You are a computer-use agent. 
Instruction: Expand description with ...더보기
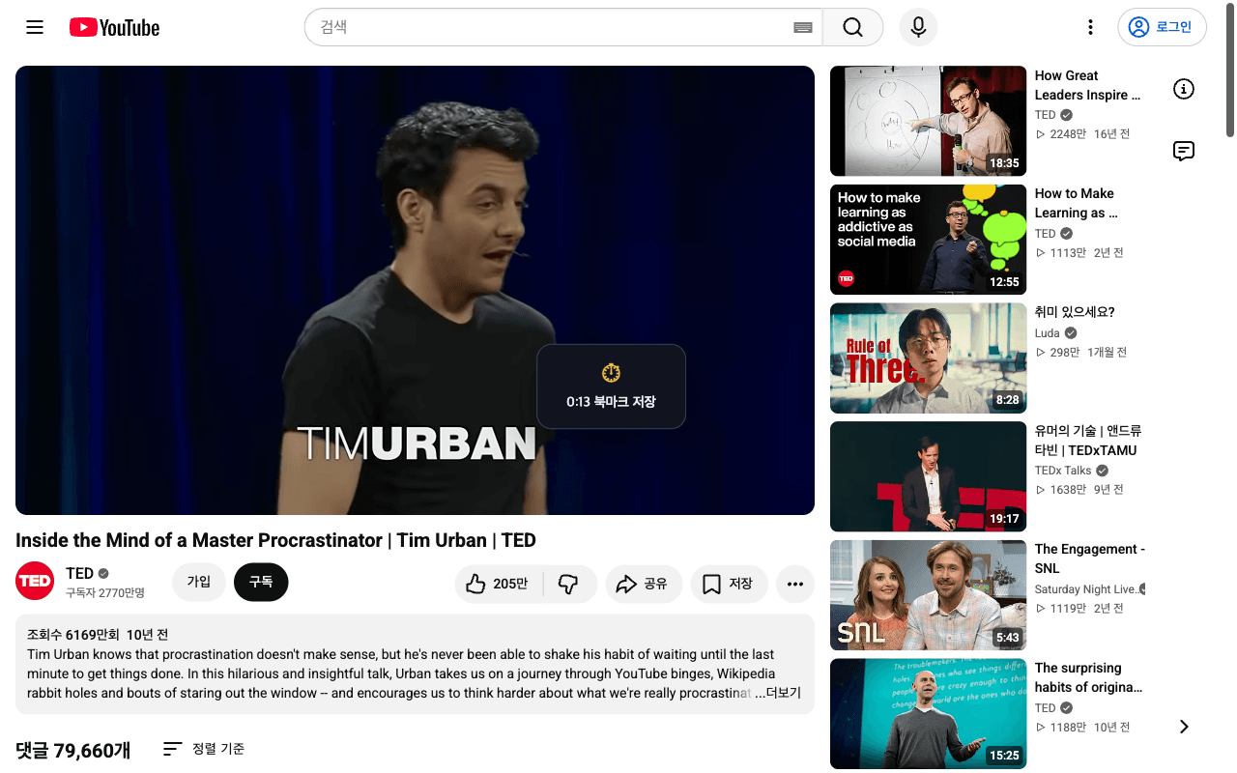tap(778, 693)
